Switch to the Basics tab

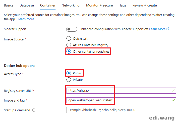click(x=9, y=5)
